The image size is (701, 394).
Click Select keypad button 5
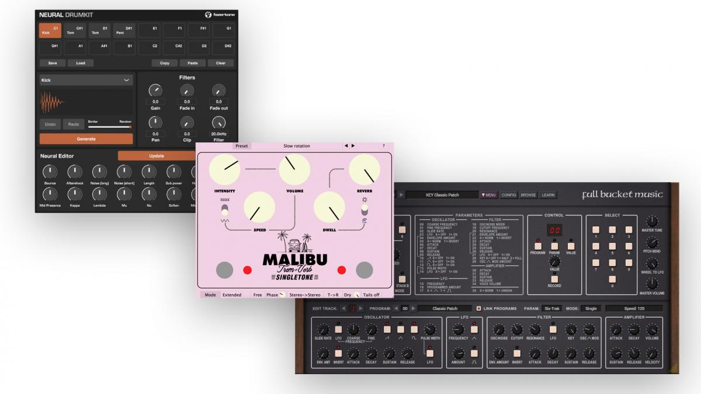(x=612, y=246)
